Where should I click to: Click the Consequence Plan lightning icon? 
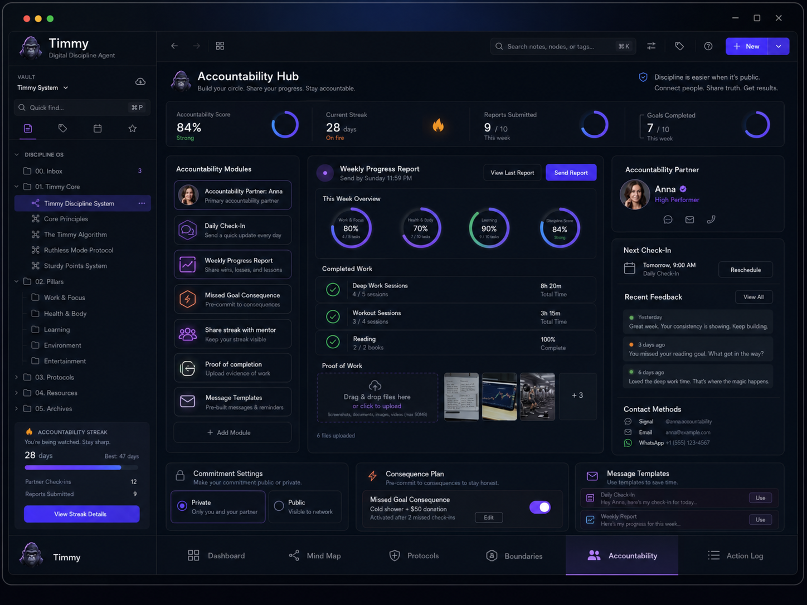coord(372,476)
